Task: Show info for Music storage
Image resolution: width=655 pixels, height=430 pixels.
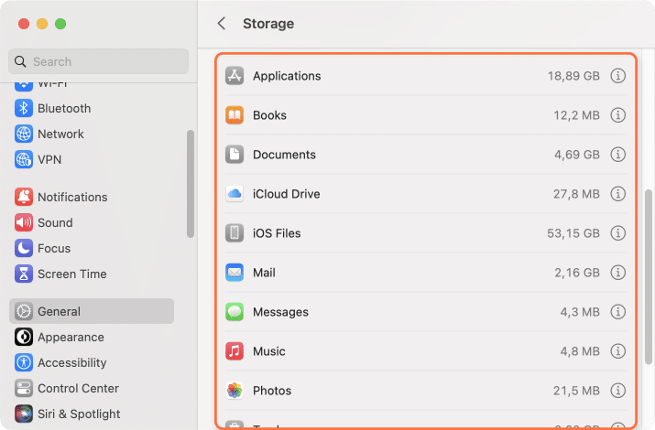Action: 617,351
